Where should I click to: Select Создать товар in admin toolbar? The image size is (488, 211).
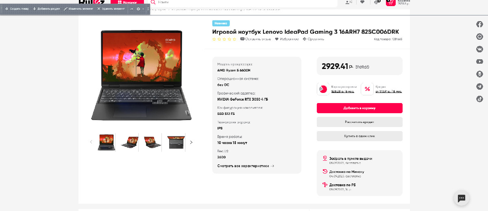(17, 9)
